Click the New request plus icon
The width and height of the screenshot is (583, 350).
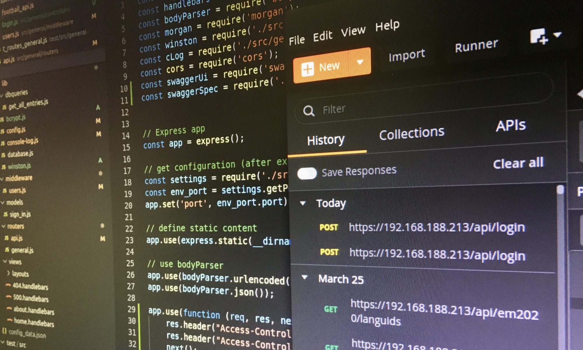click(x=308, y=69)
